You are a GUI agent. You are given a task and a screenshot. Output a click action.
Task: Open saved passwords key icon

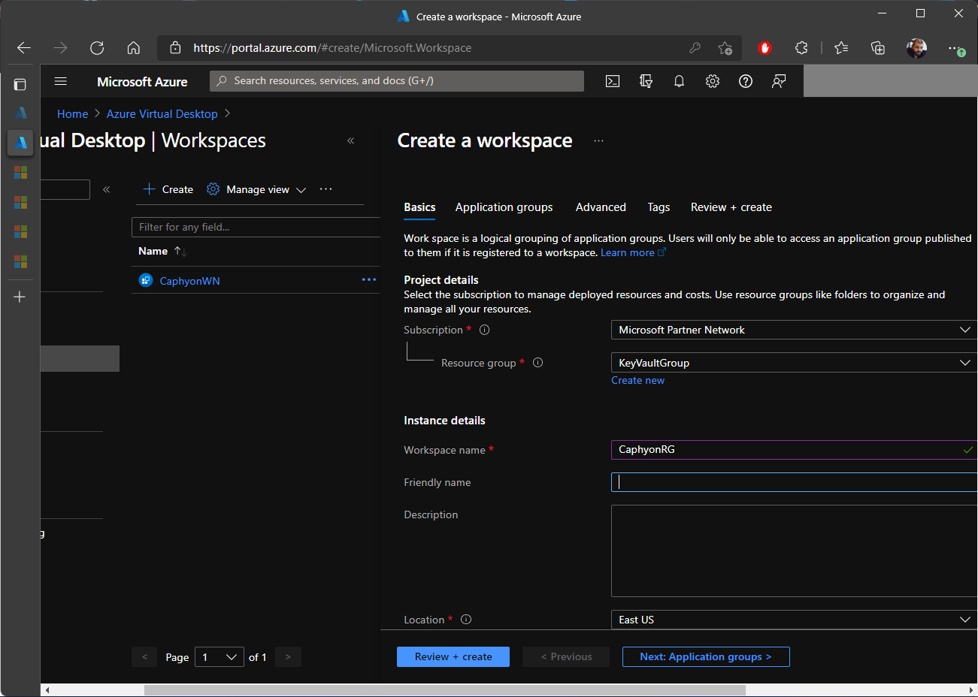[695, 48]
